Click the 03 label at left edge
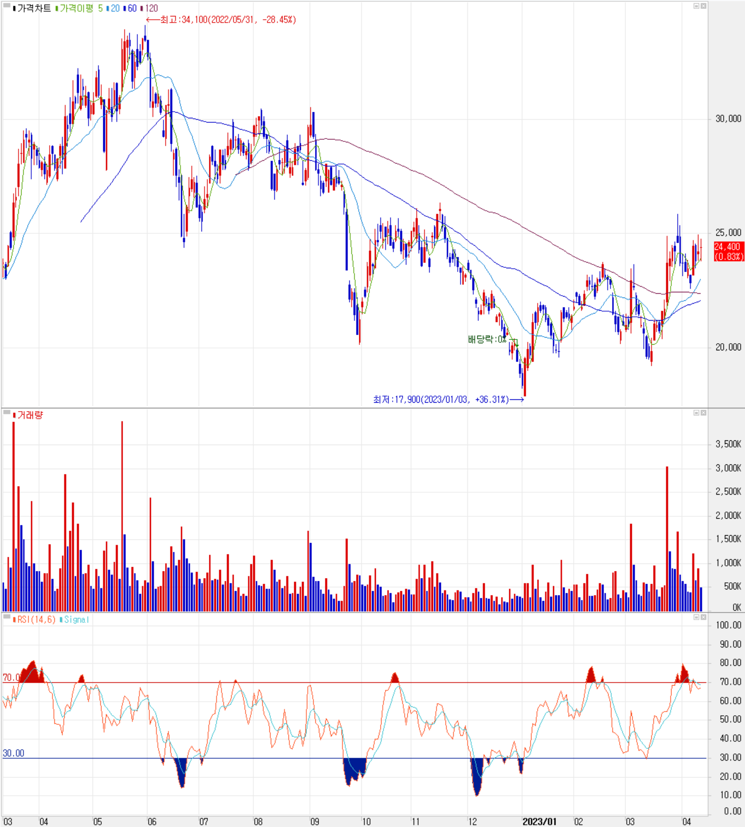Screen dimensions: 745x827 click(8, 822)
